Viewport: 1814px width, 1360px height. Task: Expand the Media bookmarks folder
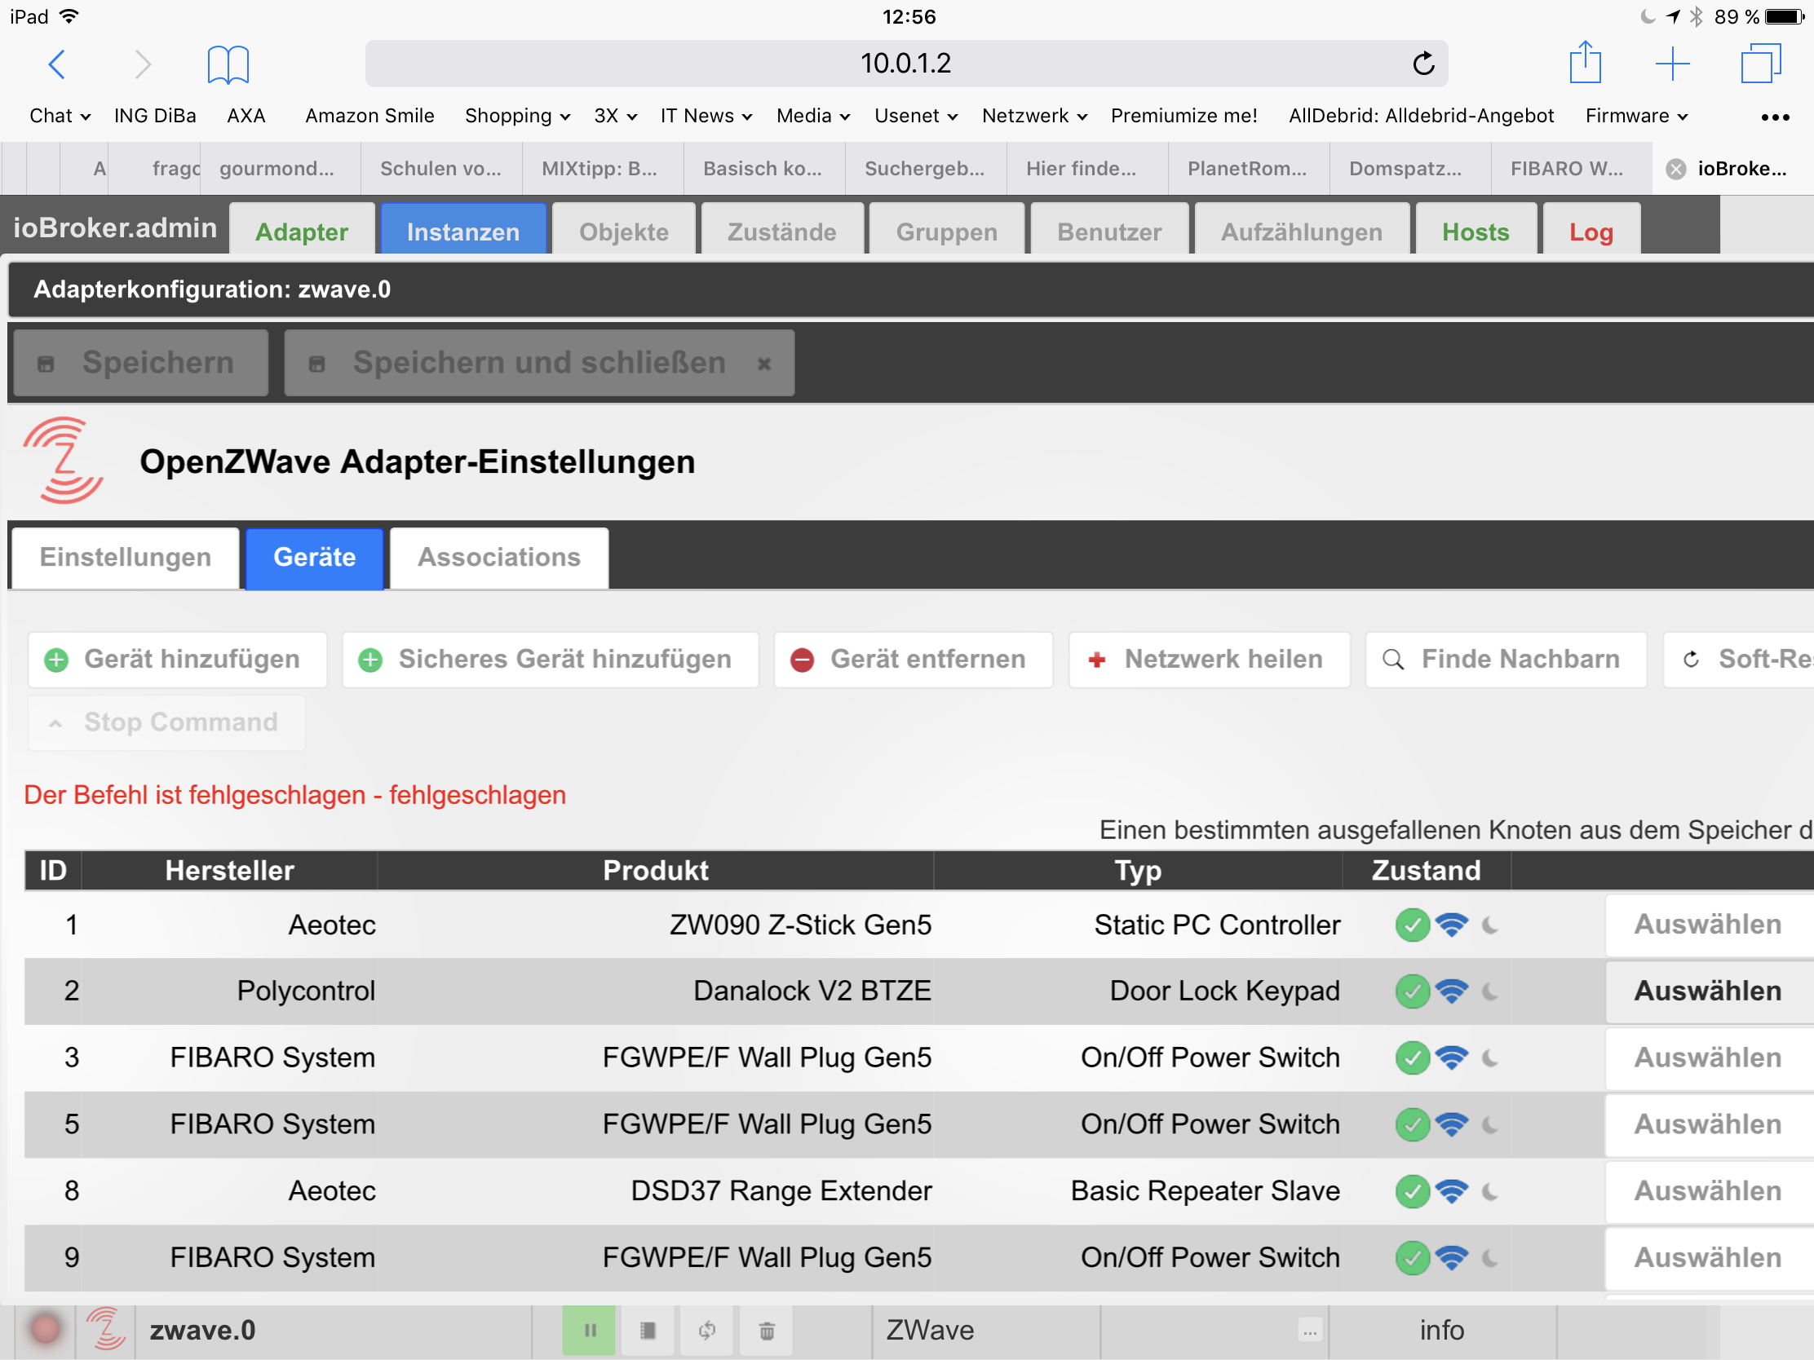point(812,116)
